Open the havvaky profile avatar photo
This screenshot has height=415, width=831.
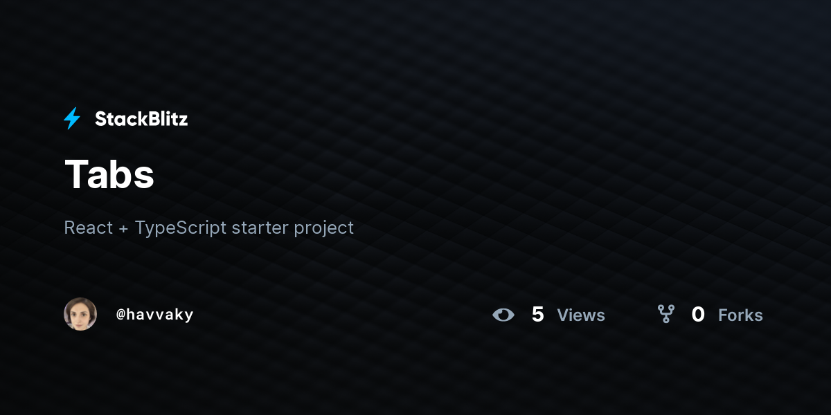[80, 314]
